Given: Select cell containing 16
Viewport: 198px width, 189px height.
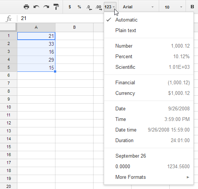Looking at the screenshot, I should click(36, 52).
